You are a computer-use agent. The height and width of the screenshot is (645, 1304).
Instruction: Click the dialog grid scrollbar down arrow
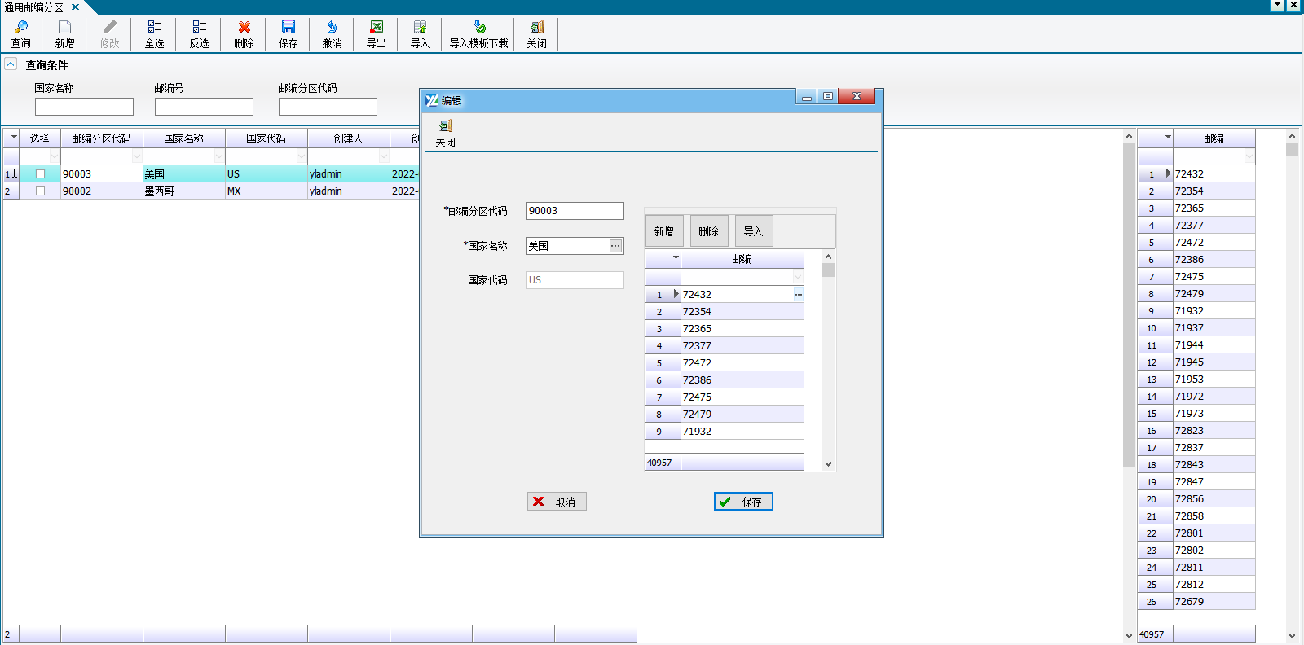(828, 464)
